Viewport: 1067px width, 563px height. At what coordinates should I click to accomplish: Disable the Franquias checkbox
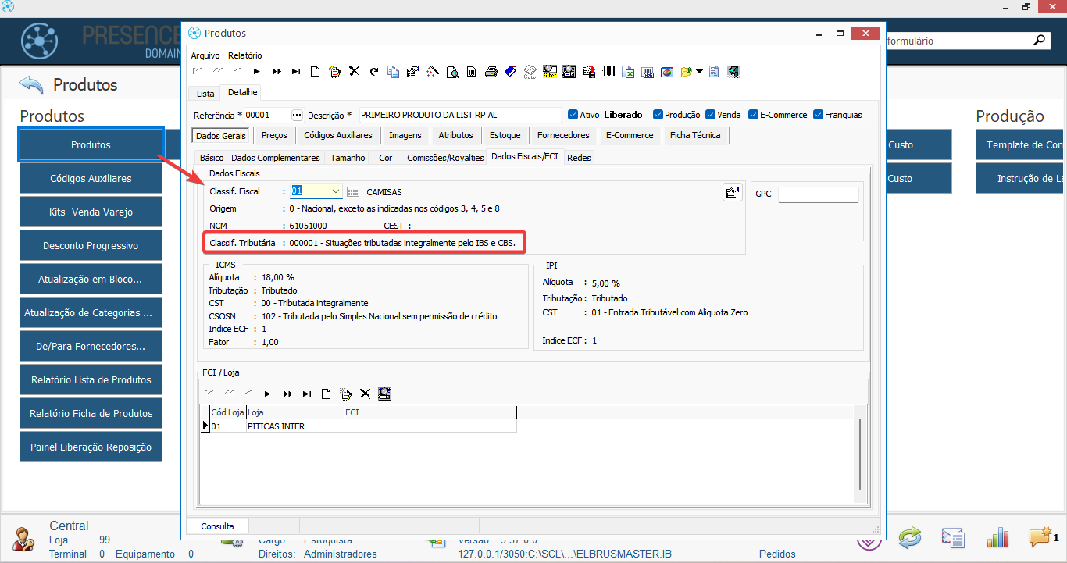click(819, 115)
